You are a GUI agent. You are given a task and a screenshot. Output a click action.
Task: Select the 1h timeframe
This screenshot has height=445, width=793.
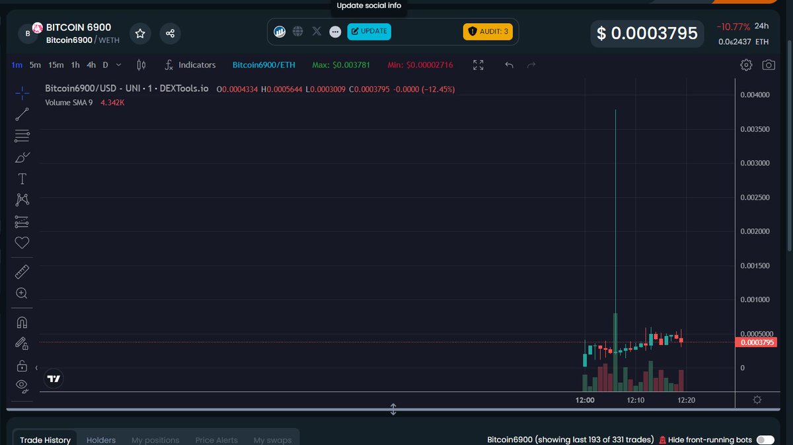75,65
